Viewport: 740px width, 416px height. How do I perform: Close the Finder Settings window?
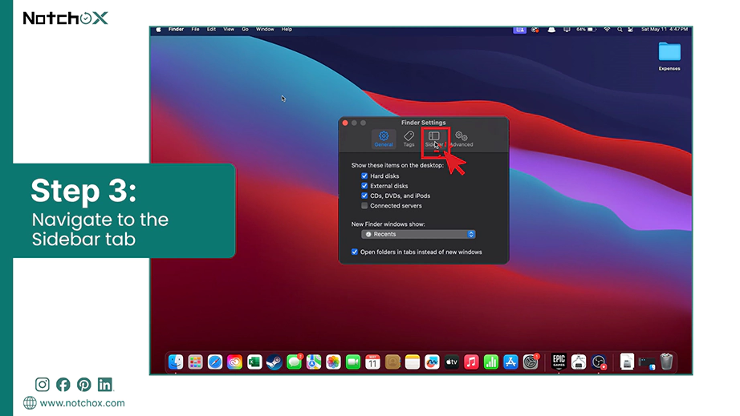(345, 123)
